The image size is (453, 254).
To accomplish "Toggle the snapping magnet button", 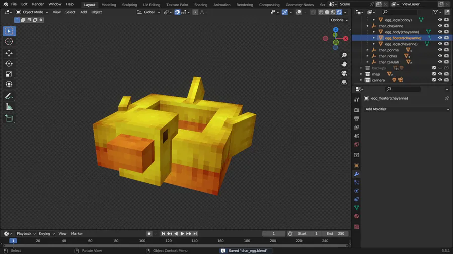I will [x=177, y=12].
